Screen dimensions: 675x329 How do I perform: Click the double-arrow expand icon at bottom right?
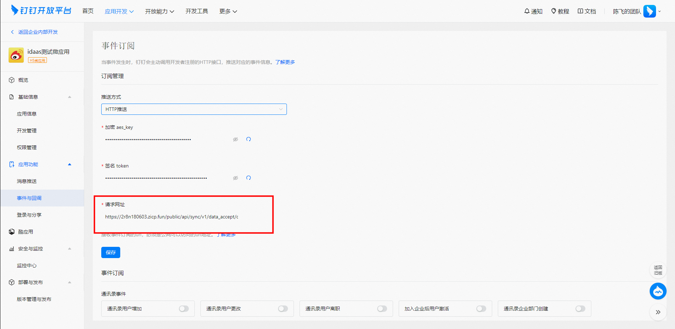[658, 312]
